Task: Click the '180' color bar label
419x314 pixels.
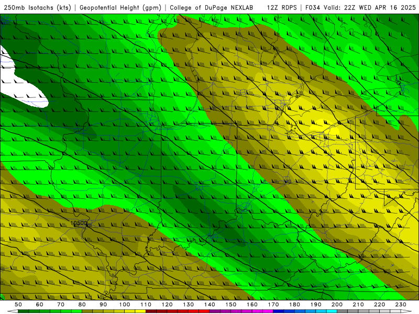Action: tap(295, 305)
